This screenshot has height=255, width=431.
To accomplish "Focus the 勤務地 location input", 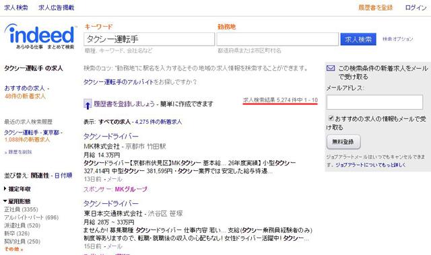I will (x=277, y=39).
